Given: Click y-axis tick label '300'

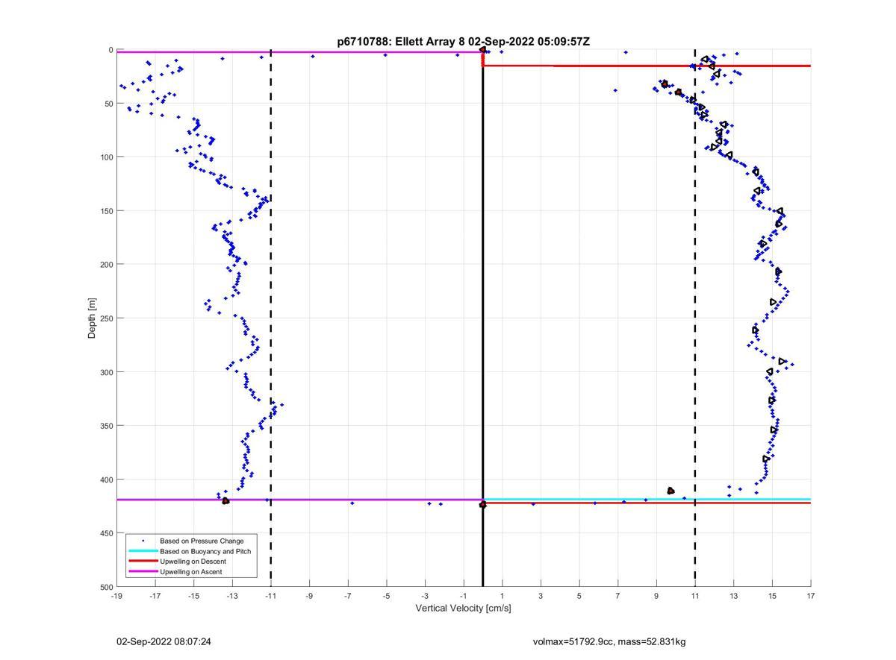Looking at the screenshot, I should pos(106,372).
